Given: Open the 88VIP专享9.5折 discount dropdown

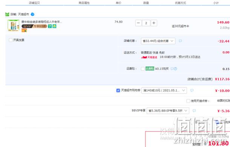Looking at the screenshot, I should tap(168, 110).
